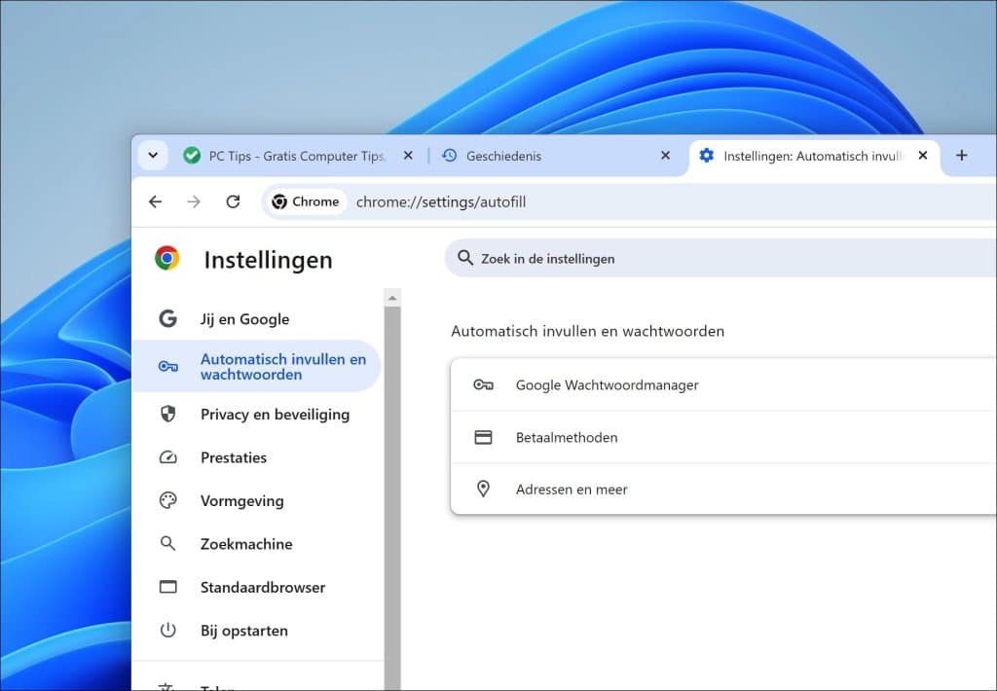Click the shield icon for Privacy
Image resolution: width=997 pixels, height=691 pixels.
[x=167, y=415]
